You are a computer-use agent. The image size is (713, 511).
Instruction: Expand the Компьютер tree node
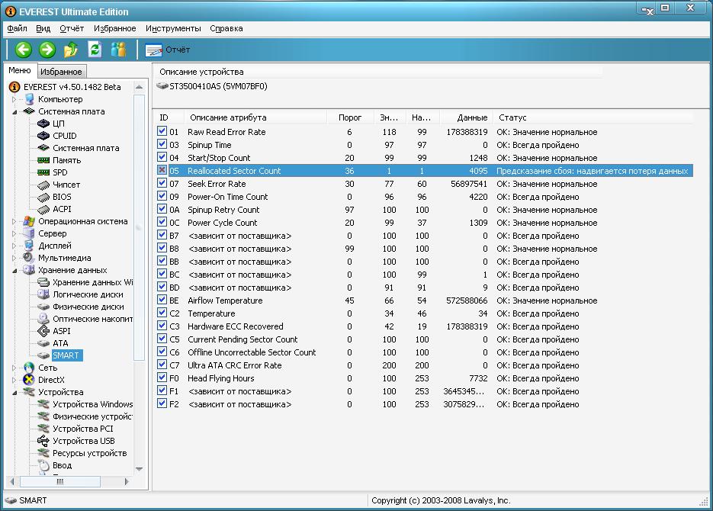pos(14,99)
